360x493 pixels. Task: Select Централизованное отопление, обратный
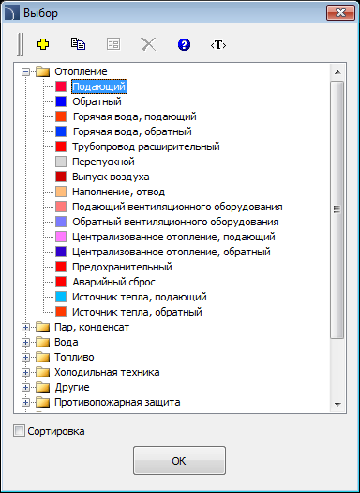(x=172, y=252)
